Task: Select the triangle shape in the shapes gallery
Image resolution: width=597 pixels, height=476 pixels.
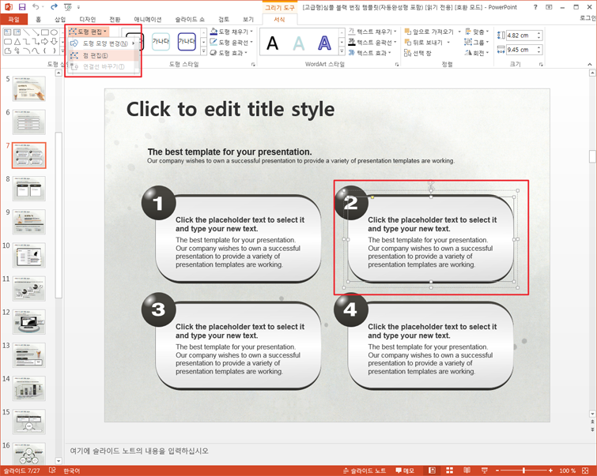Action: [x=17, y=41]
